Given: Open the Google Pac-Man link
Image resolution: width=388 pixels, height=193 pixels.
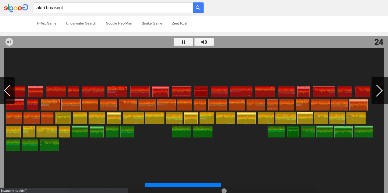Looking at the screenshot, I should (119, 23).
